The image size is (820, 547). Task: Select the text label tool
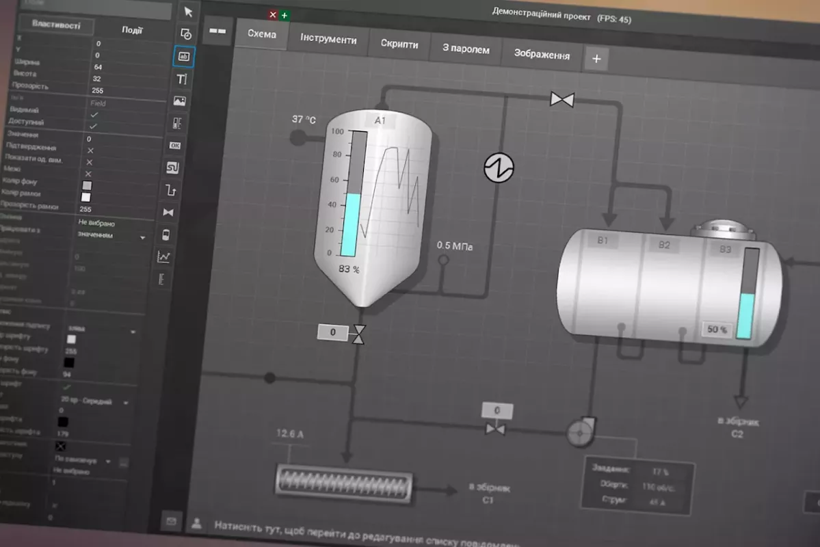[182, 79]
